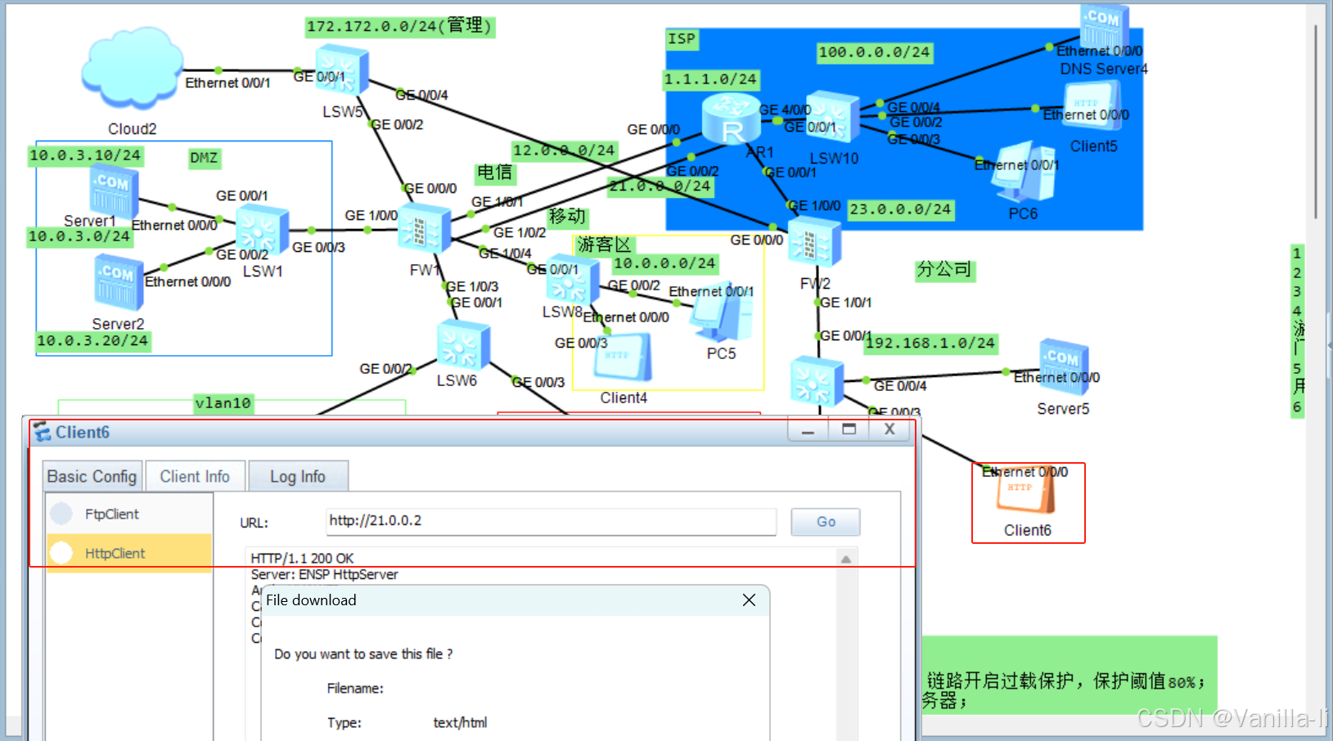
Task: Click the Server: ENSP HttpServer line
Action: 324,575
